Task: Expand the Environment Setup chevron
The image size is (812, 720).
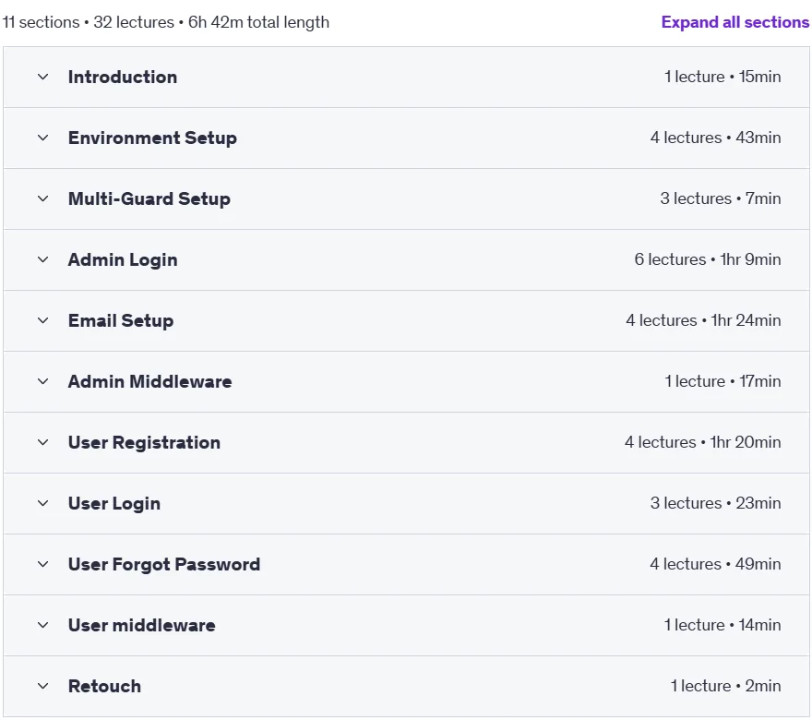Action: tap(43, 138)
